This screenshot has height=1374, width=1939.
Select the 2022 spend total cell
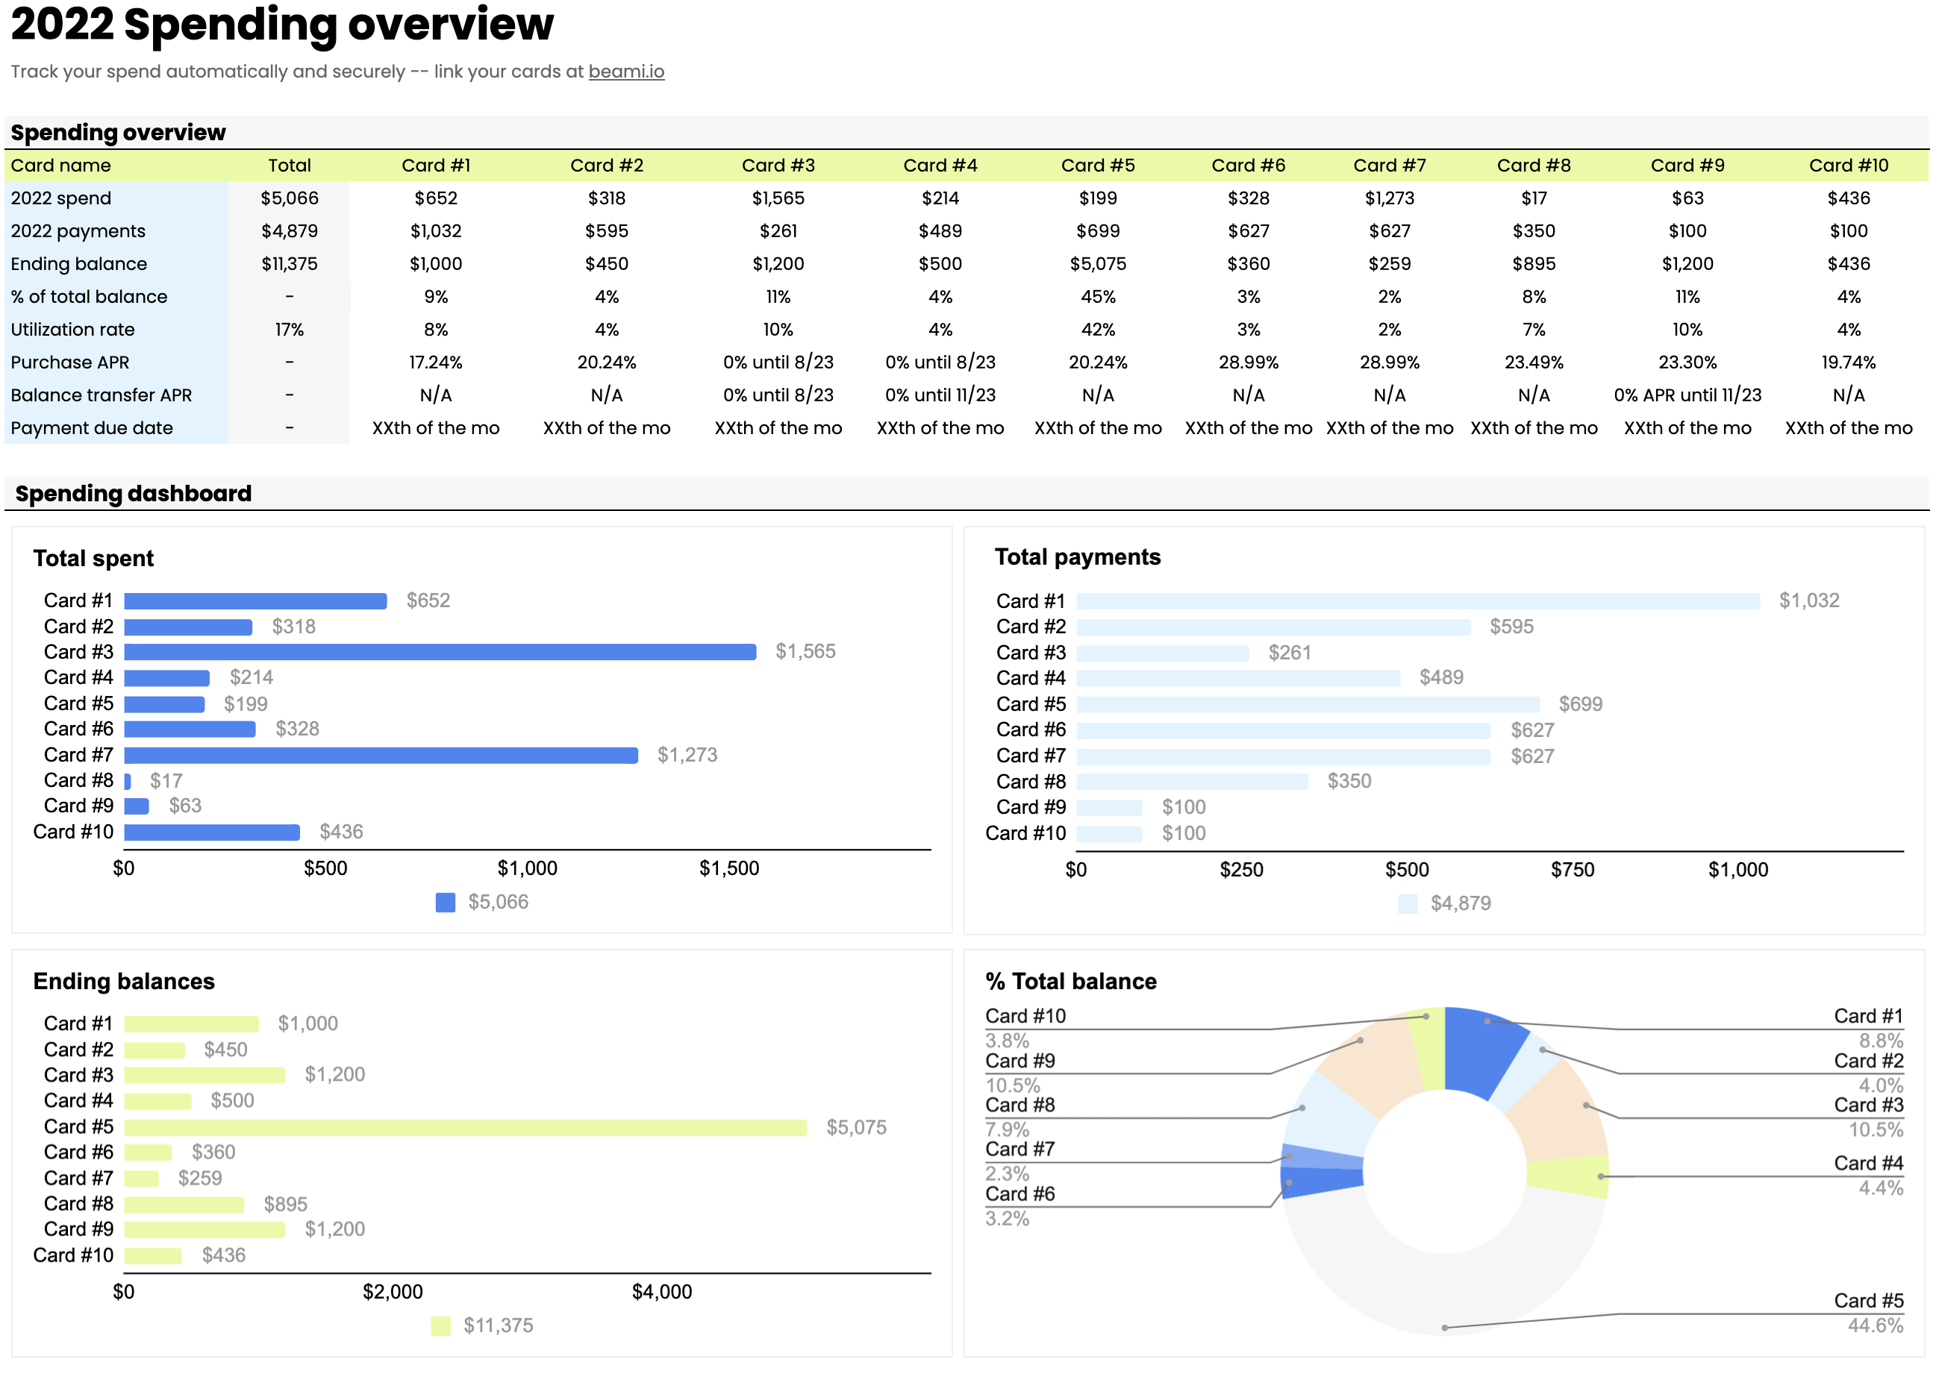[x=290, y=199]
